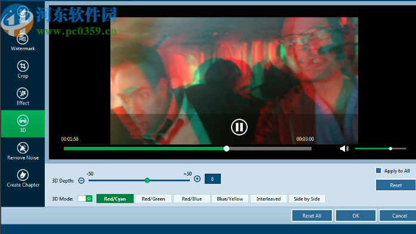The image size is (416, 234).
Task: Enable the Apply to All checkbox
Action: click(x=378, y=171)
